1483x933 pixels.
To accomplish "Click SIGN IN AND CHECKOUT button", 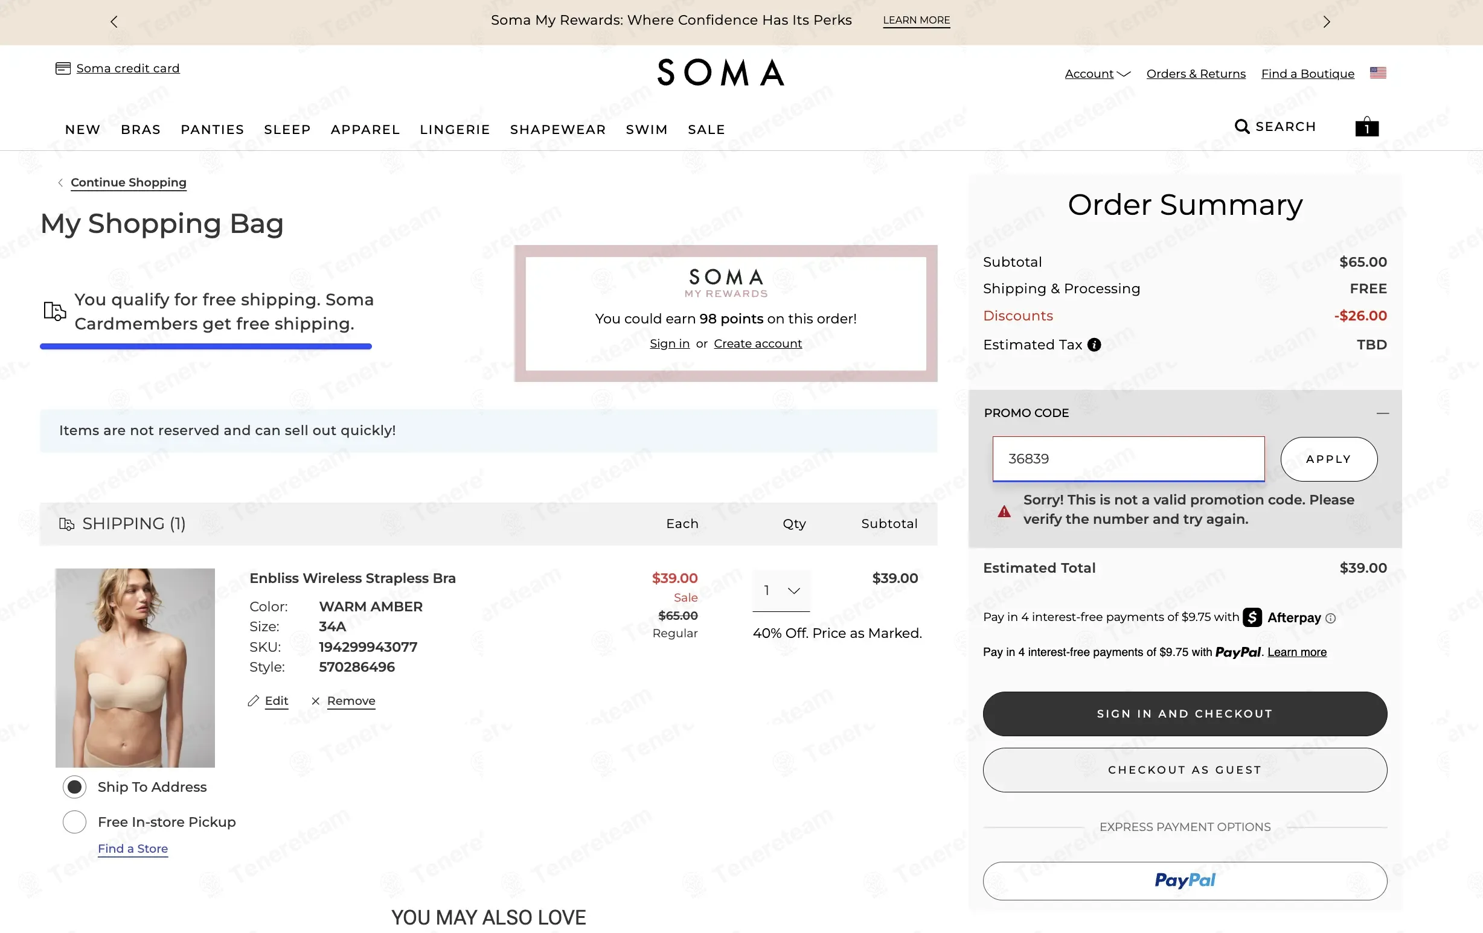I will point(1184,714).
